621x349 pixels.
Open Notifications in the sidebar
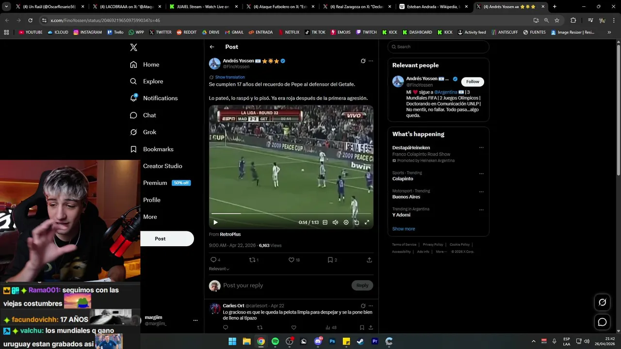(154, 98)
